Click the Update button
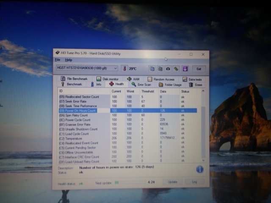 pos(172,182)
